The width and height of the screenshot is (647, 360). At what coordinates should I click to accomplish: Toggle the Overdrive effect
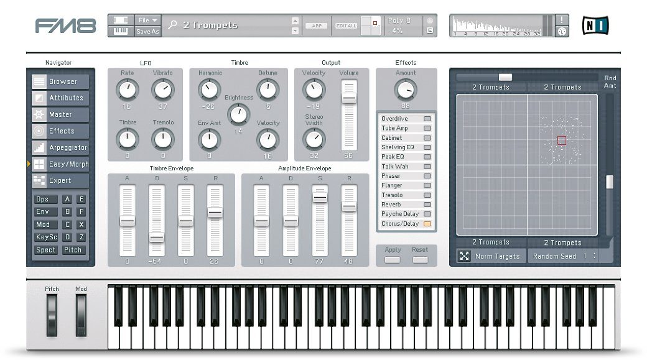[x=427, y=119]
